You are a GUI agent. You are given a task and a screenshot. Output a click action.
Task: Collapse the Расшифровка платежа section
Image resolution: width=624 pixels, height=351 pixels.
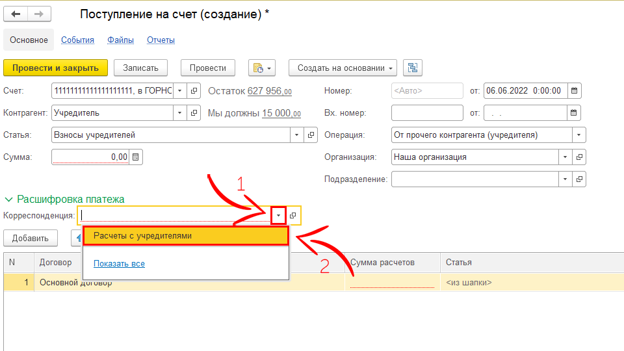[9, 200]
